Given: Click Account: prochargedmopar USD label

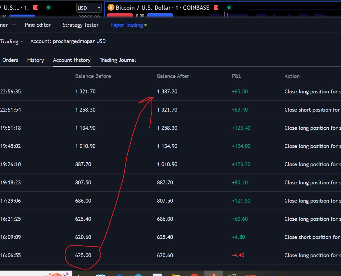Looking at the screenshot, I should click(x=68, y=41).
